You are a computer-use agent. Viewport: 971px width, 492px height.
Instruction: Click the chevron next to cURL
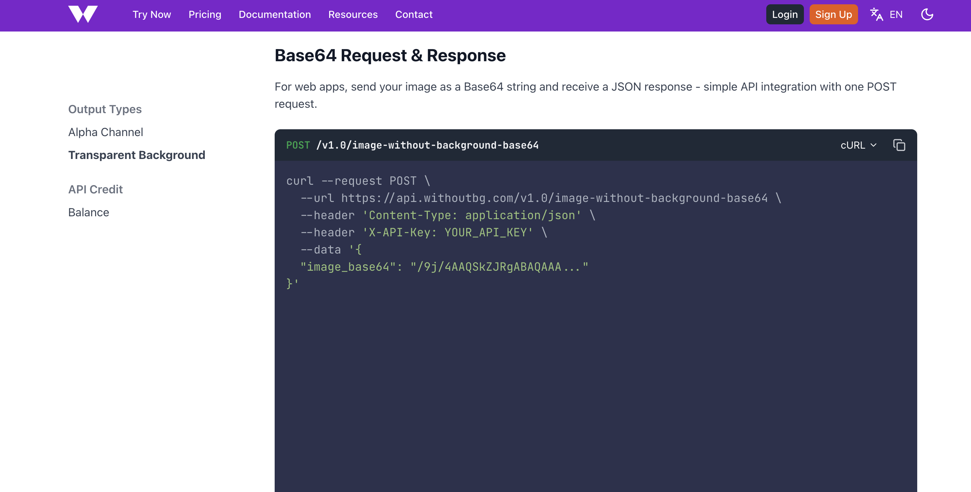tap(873, 145)
